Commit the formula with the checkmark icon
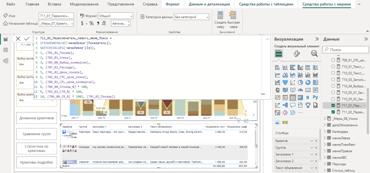This screenshot has height=173, width=370. 27,39
